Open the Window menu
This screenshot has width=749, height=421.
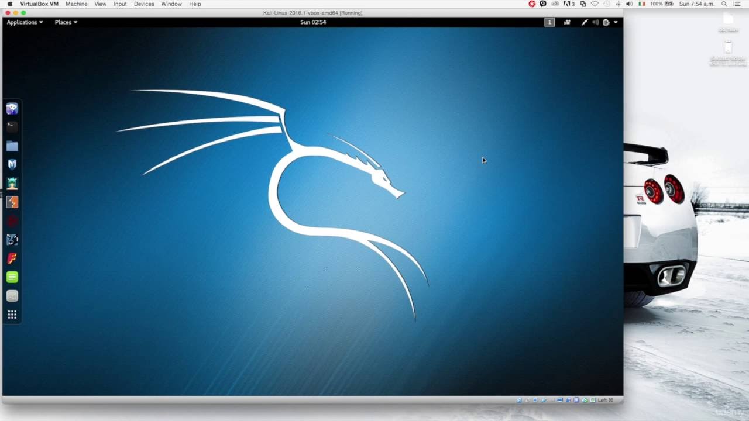[x=171, y=4]
